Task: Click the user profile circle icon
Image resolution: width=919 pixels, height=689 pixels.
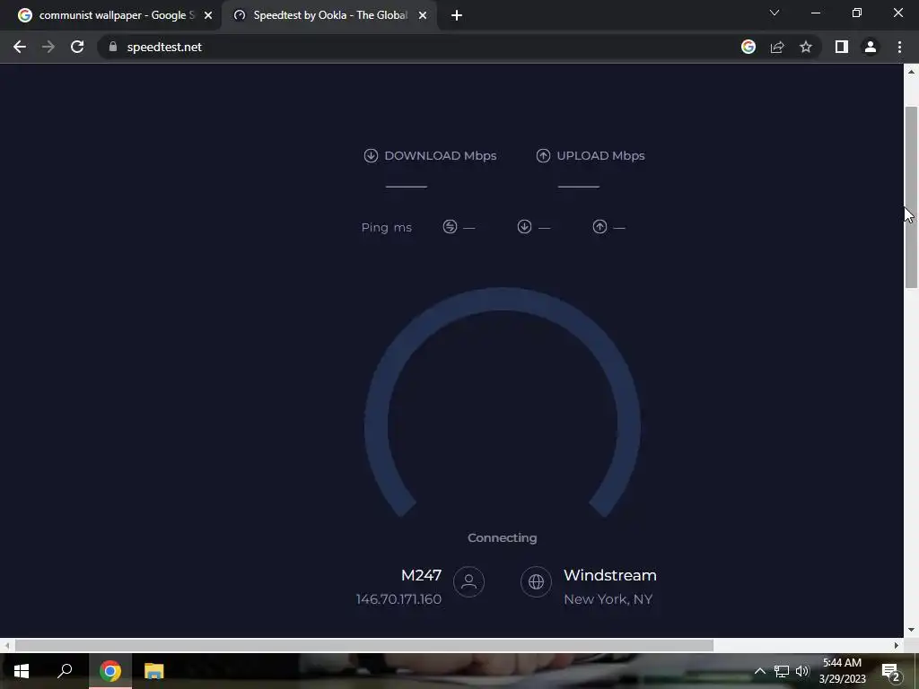Action: pos(468,581)
